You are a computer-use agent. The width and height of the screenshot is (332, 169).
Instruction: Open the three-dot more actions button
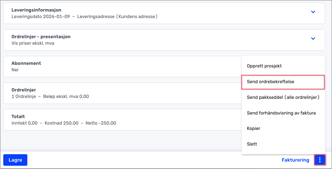click(x=320, y=160)
